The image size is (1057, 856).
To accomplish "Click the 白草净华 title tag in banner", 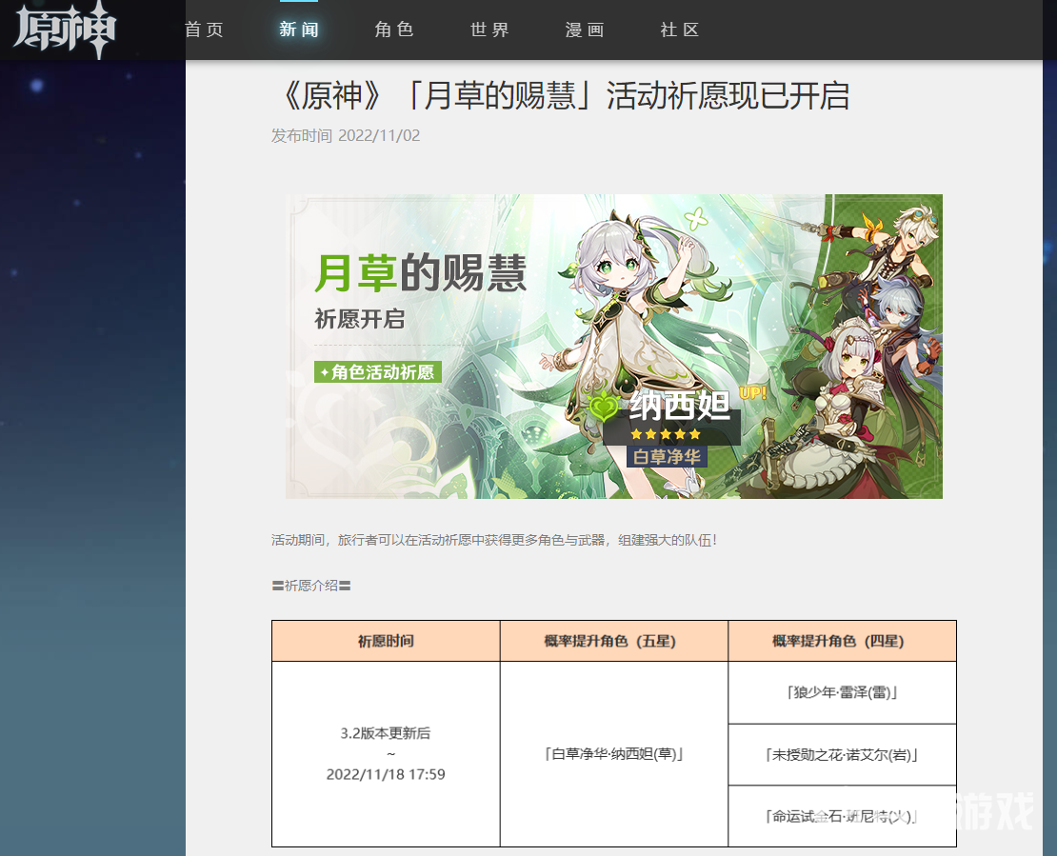I will click(668, 457).
